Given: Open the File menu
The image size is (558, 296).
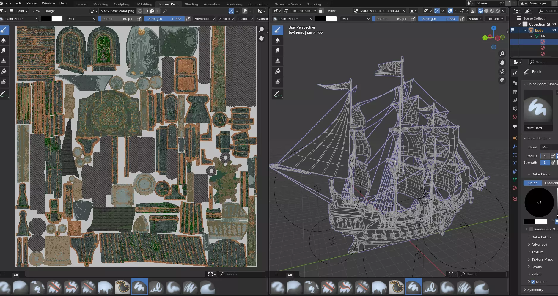Looking at the screenshot, I should point(8,3).
